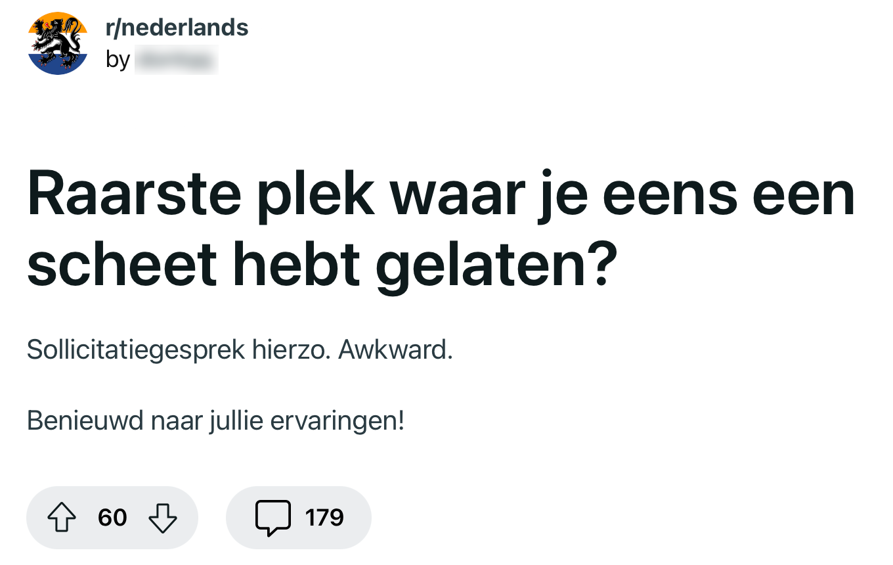View the 179 comments count
This screenshot has width=893, height=565.
323,518
